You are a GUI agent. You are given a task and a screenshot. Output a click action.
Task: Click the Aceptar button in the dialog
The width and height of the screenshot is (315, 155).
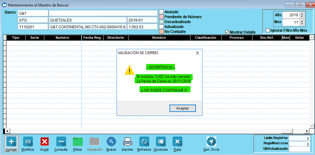click(x=182, y=108)
